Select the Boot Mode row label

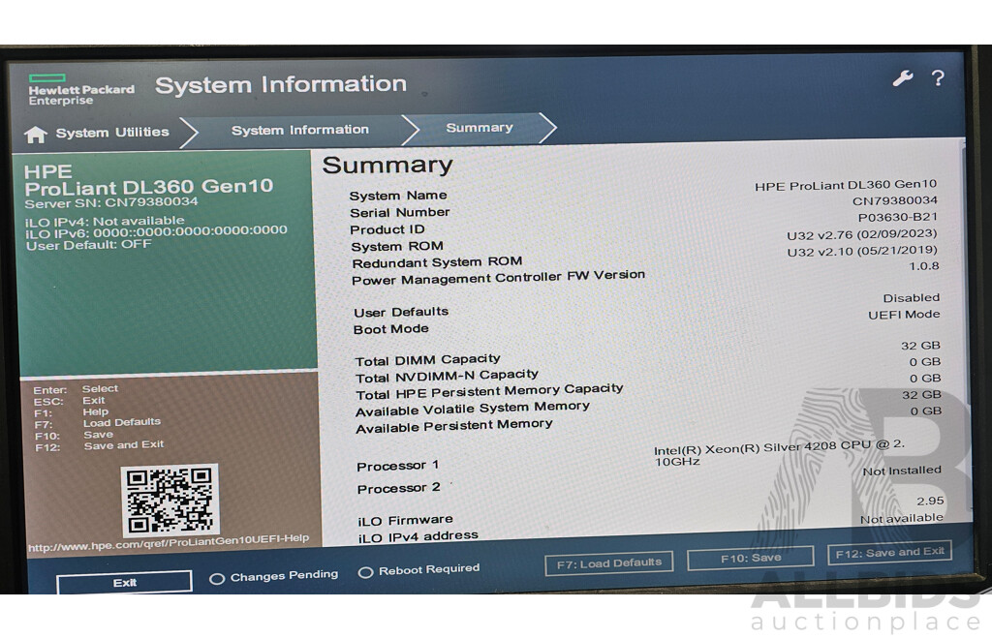click(391, 329)
